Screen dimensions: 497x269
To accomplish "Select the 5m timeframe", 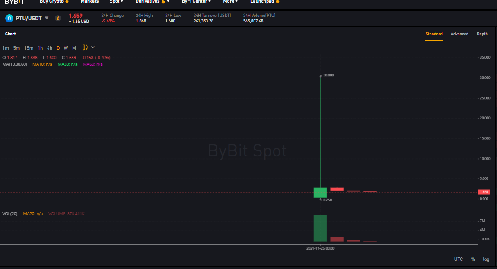I will pos(16,48).
